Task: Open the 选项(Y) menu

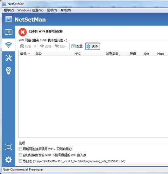Action: 52,10
